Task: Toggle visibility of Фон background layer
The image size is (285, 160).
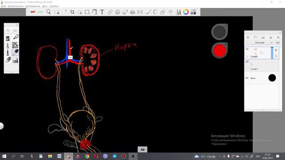Action: [x=247, y=78]
